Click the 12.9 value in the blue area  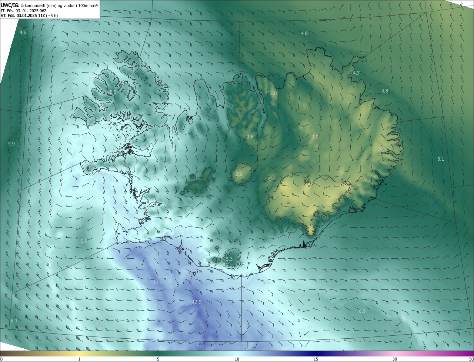(197, 302)
